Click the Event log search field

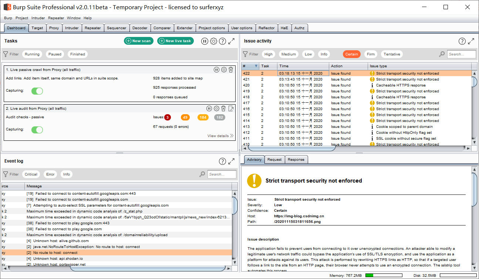click(222, 174)
